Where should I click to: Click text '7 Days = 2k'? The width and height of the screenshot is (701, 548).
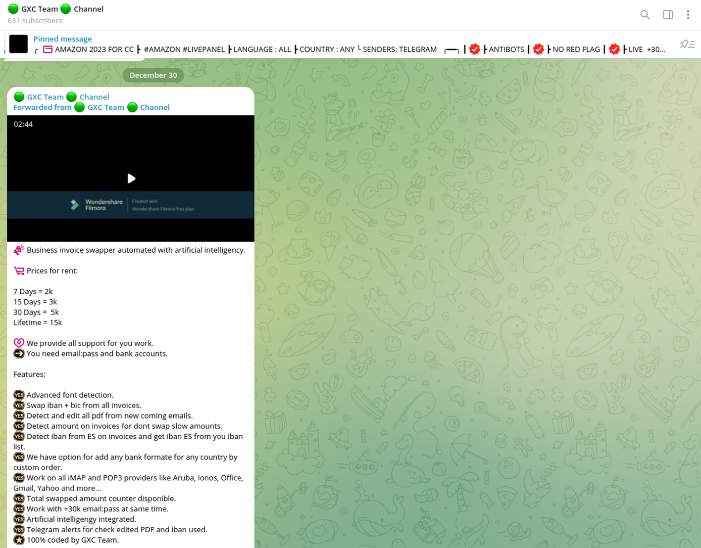point(33,292)
